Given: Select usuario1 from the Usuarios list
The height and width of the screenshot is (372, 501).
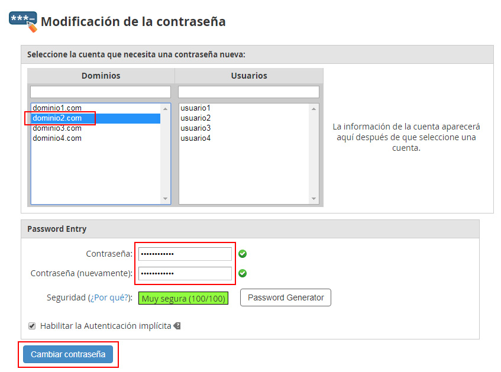Looking at the screenshot, I should [x=195, y=108].
